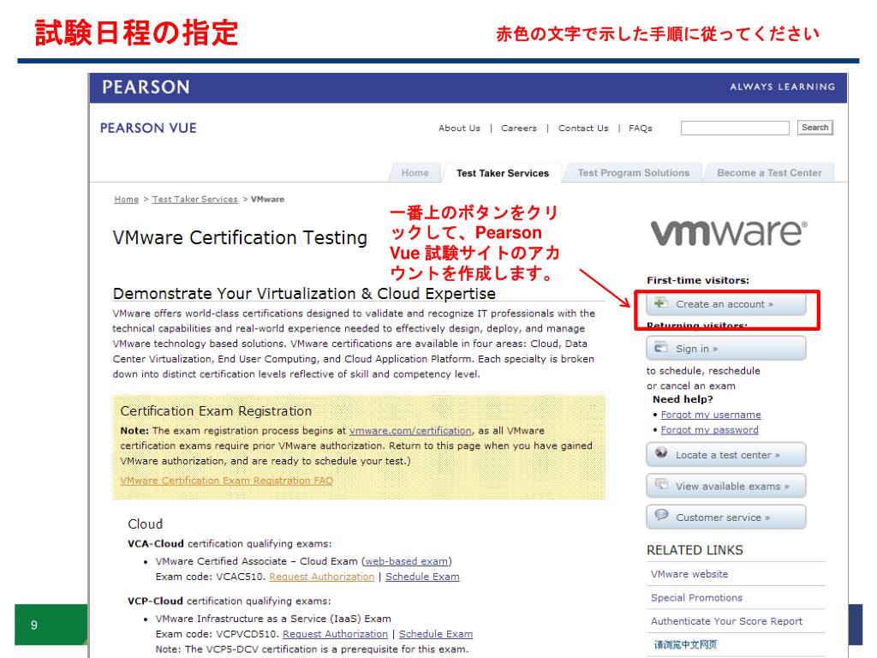Click Locate a test center button
The width and height of the screenshot is (877, 658).
click(726, 454)
